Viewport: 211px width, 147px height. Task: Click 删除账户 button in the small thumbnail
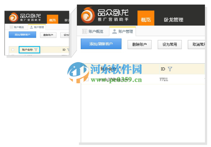pos(48,35)
